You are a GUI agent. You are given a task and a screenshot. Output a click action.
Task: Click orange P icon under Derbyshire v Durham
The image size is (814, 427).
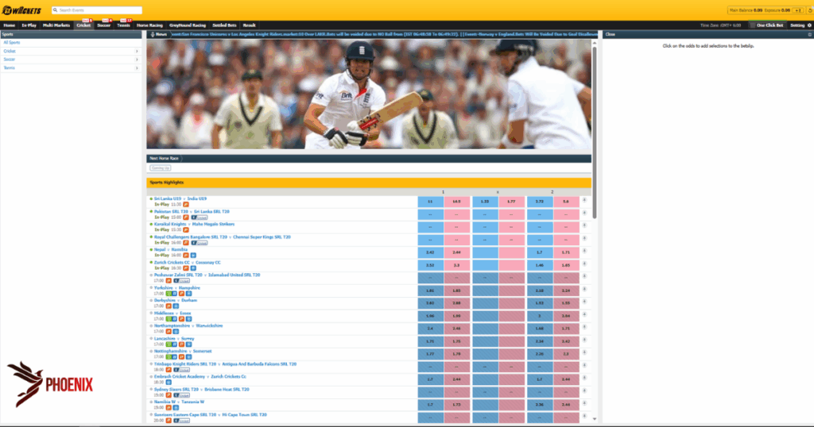(x=169, y=306)
